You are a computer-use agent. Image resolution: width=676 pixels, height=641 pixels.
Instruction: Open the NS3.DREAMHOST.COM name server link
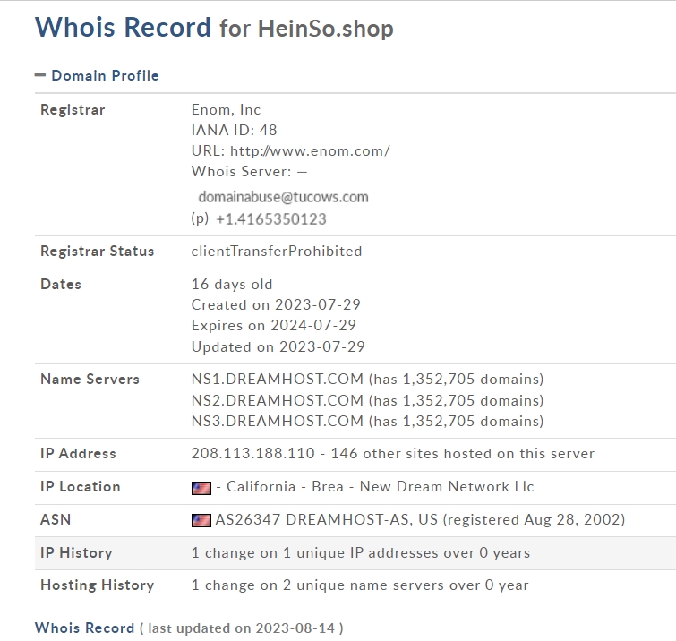[x=278, y=421]
